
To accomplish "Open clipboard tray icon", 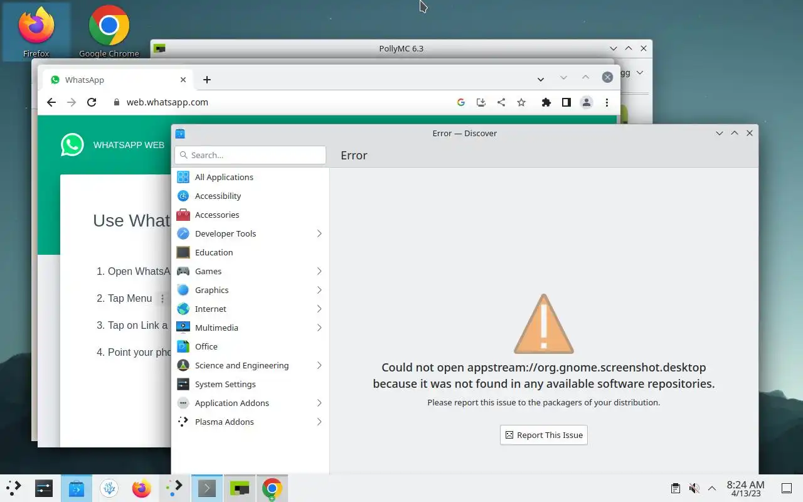I will (x=676, y=488).
